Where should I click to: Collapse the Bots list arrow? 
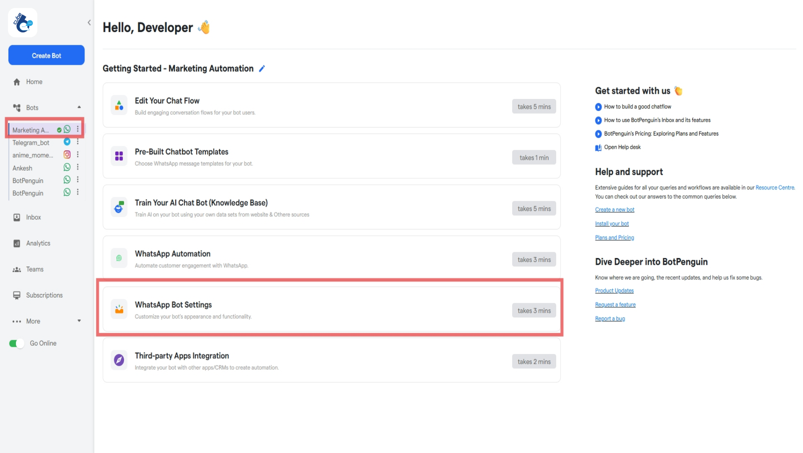[x=79, y=107]
